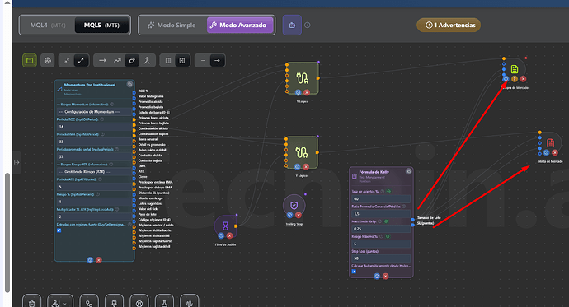Open settings of the lower Y Lógico node

click(297, 167)
